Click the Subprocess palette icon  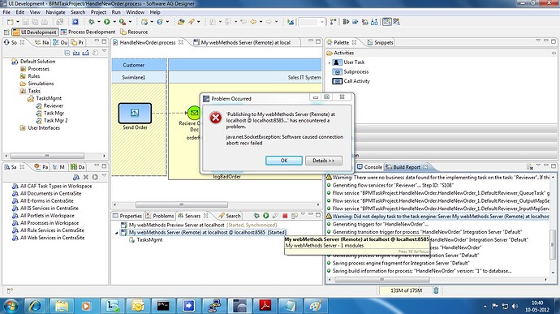pyautogui.click(x=337, y=71)
